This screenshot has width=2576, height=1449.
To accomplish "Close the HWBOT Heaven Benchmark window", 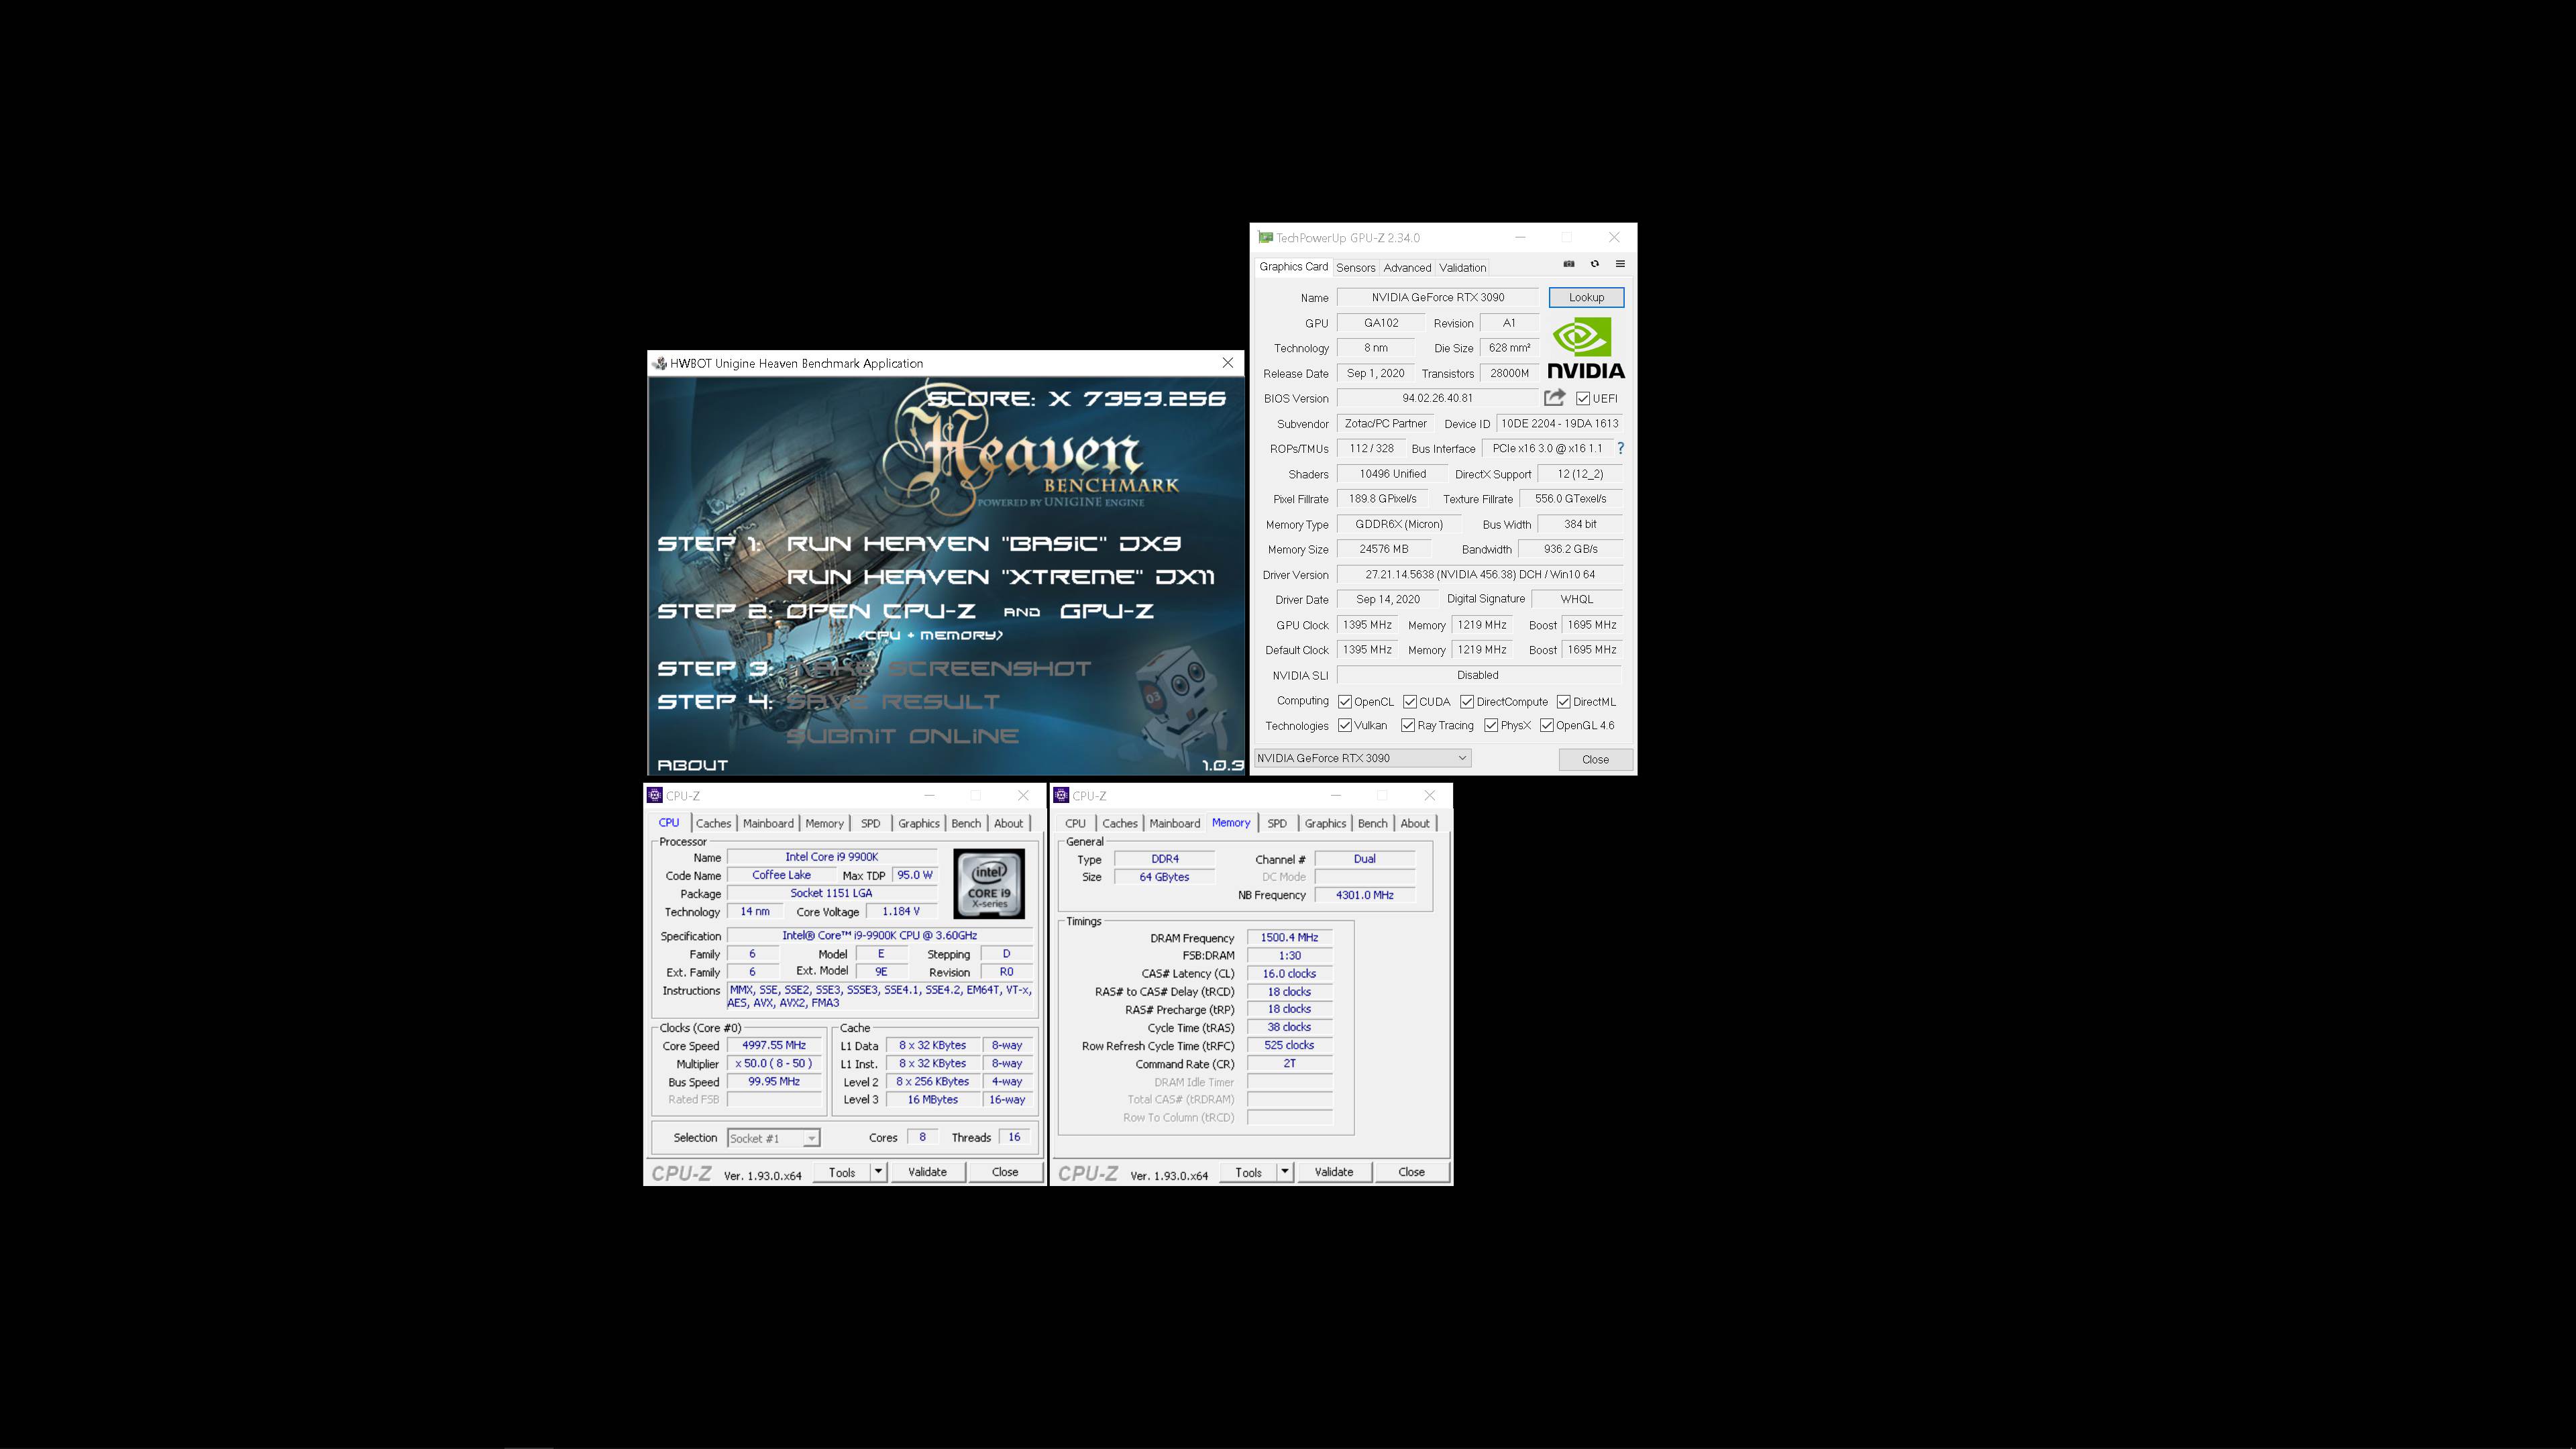I will point(1228,363).
